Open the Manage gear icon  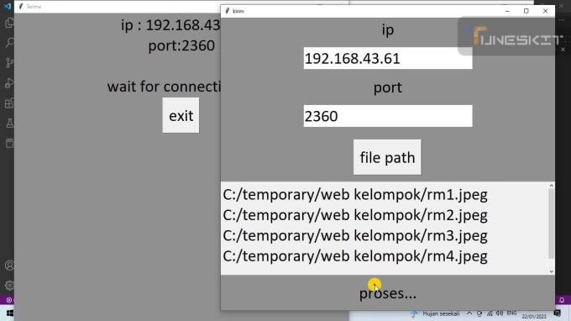point(9,286)
